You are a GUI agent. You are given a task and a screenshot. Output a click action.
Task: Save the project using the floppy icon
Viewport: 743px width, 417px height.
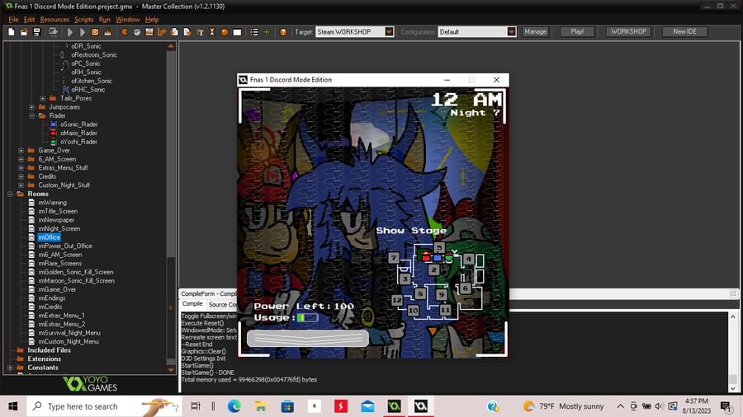coord(36,32)
